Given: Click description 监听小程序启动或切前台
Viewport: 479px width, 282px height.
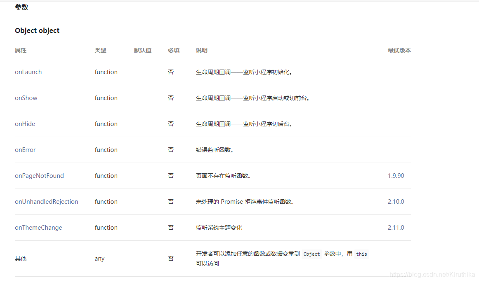Looking at the screenshot, I should click(276, 98).
